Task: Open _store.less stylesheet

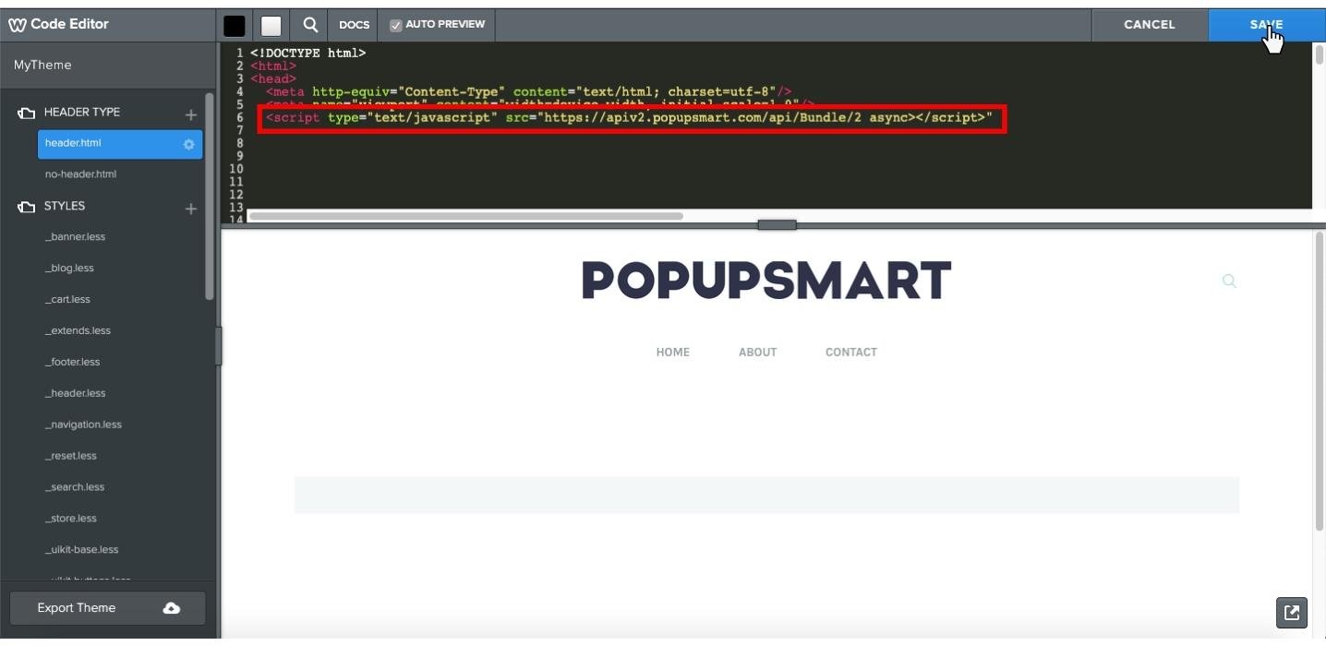Action: coord(70,520)
